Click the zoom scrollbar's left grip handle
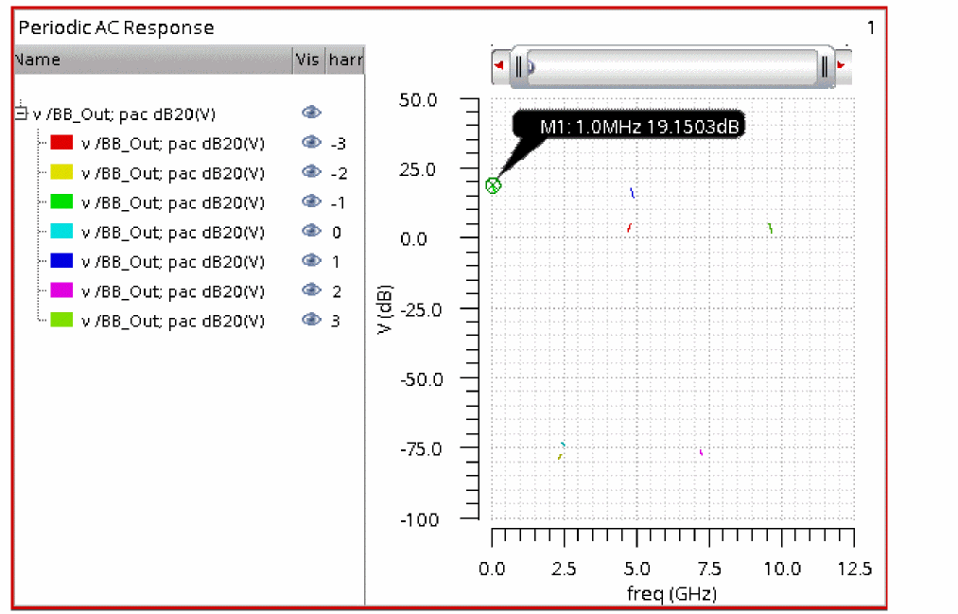The height and width of the screenshot is (614, 958). click(517, 67)
